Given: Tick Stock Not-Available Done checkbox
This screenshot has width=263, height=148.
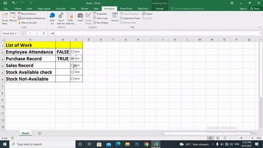Looking at the screenshot, I should pos(72,79).
